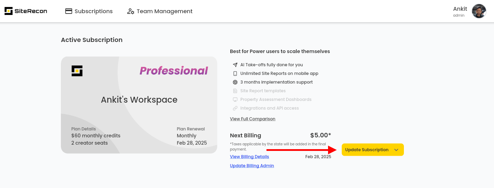
Task: Click the Integrations and API access text
Action: 270,108
